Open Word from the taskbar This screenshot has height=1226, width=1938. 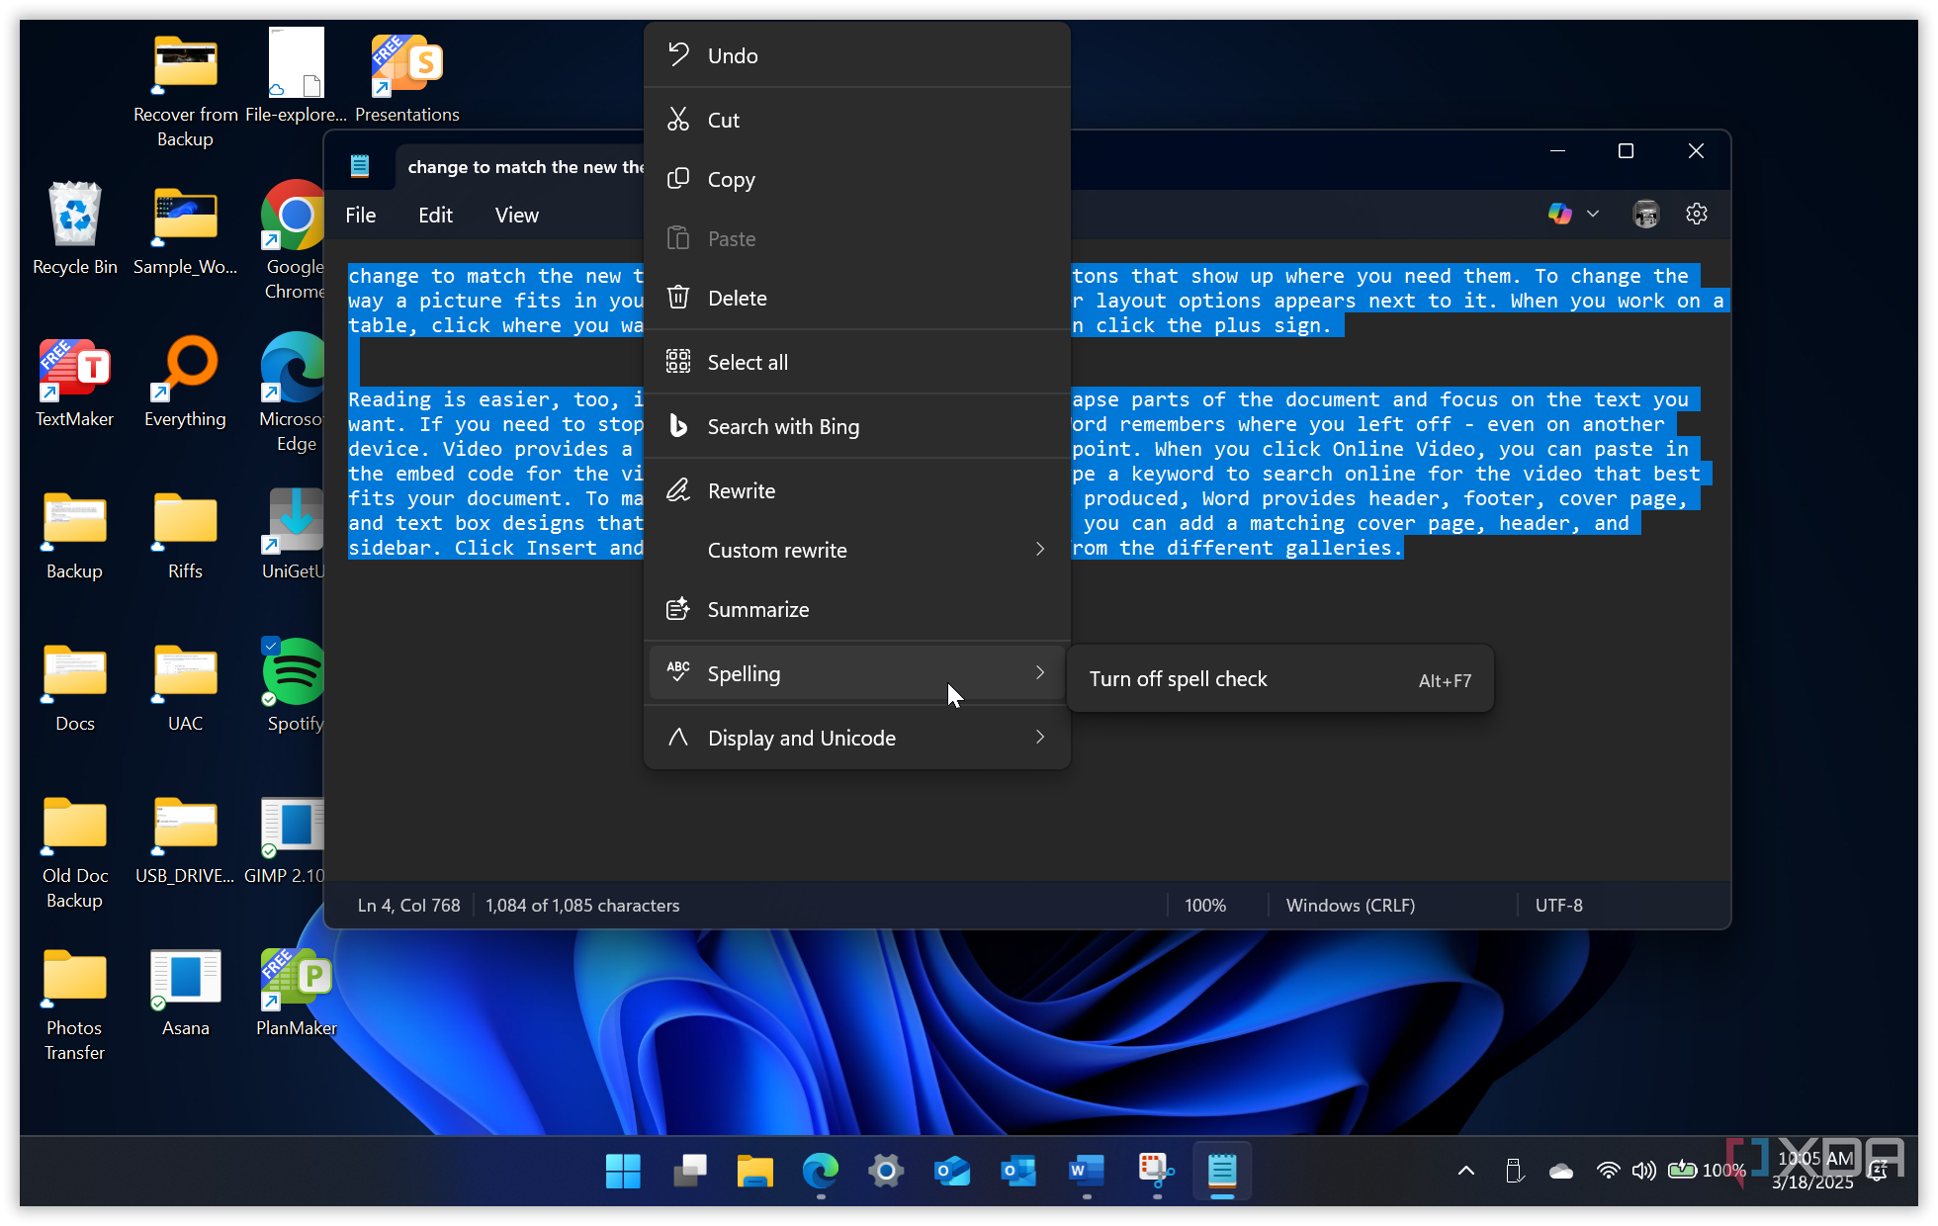1087,1171
